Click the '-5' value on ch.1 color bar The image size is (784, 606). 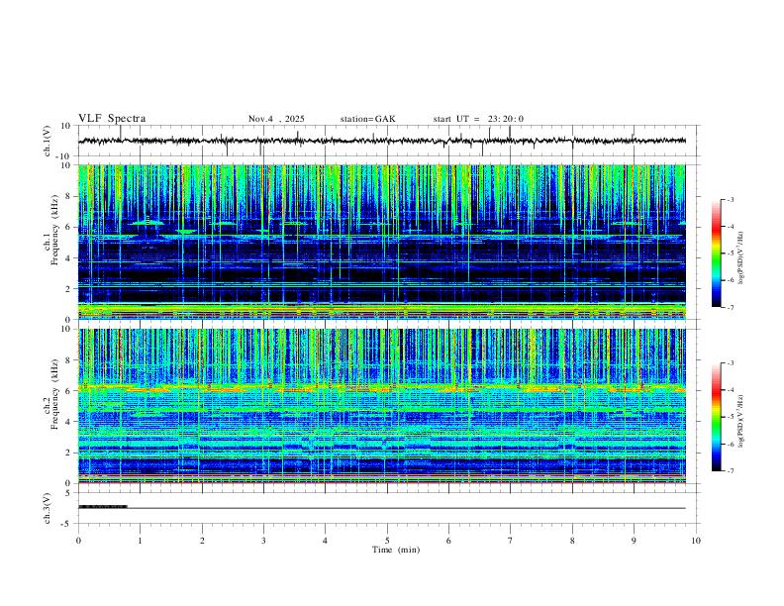[730, 253]
